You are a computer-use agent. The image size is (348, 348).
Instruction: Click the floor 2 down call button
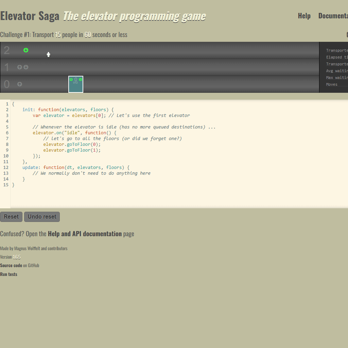click(26, 50)
